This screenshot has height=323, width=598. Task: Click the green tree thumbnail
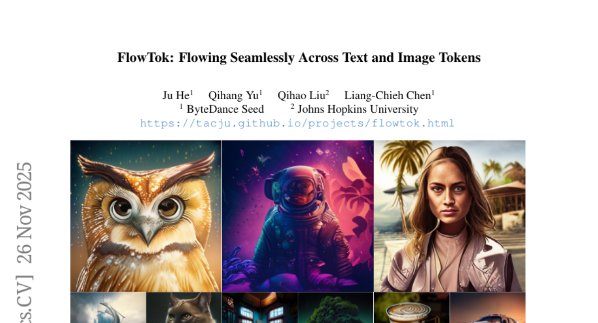tap(336, 308)
